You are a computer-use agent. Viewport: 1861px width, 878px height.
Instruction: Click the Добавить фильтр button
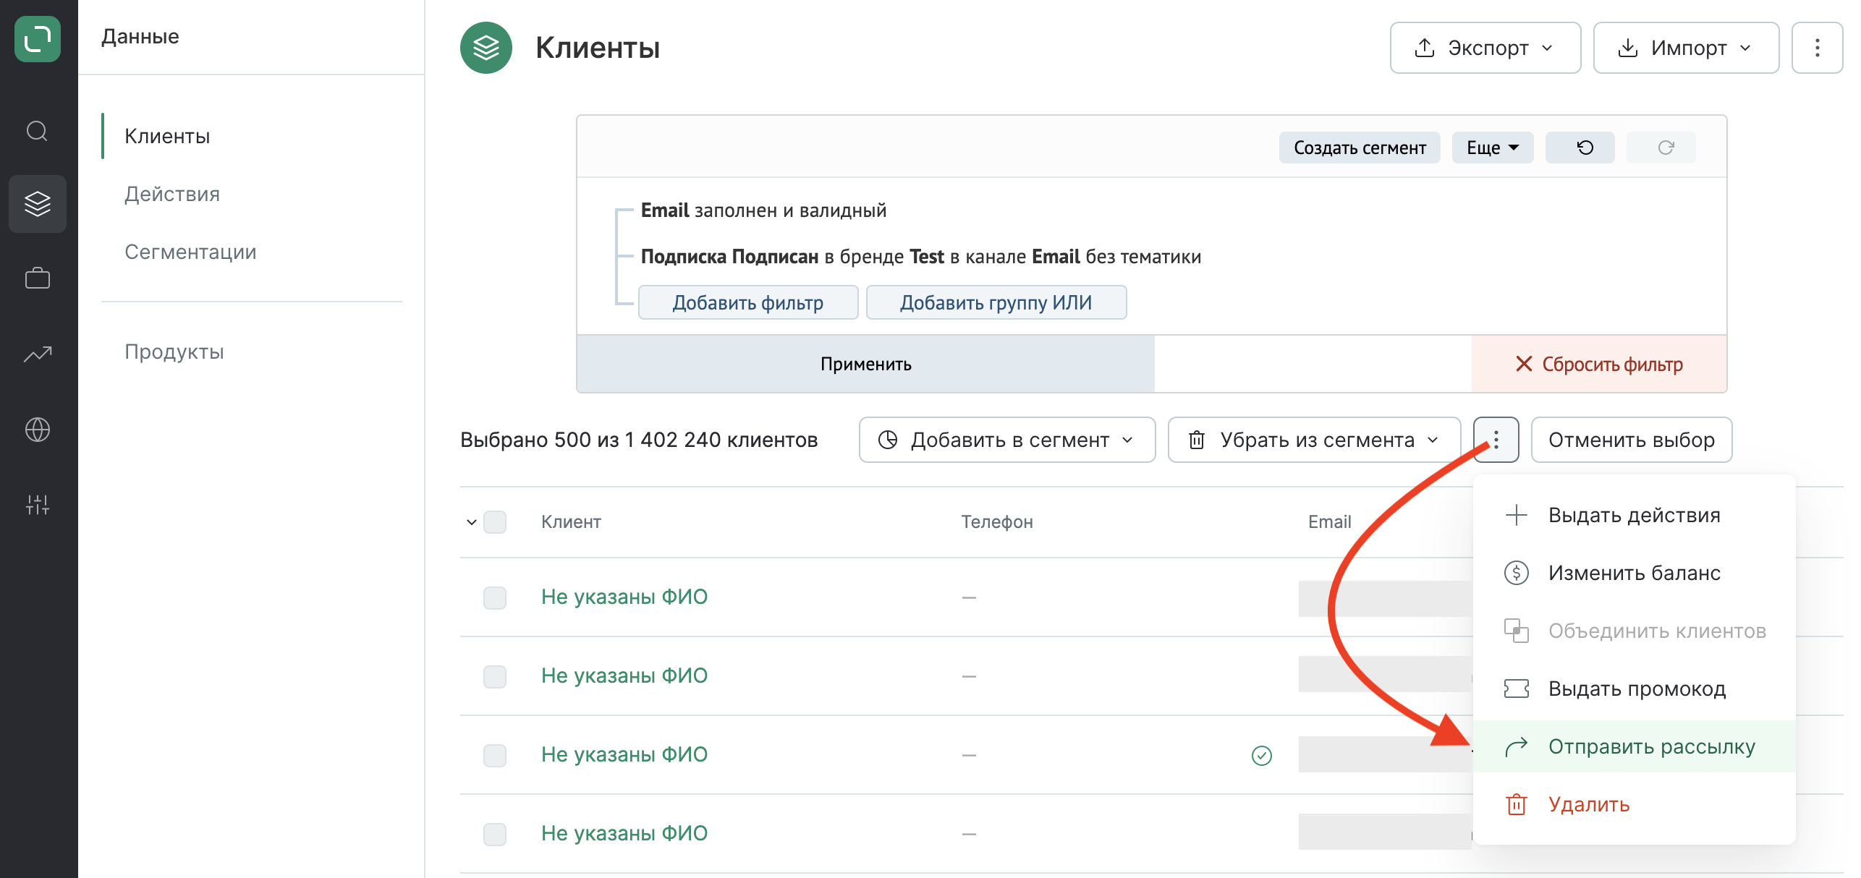pos(748,302)
